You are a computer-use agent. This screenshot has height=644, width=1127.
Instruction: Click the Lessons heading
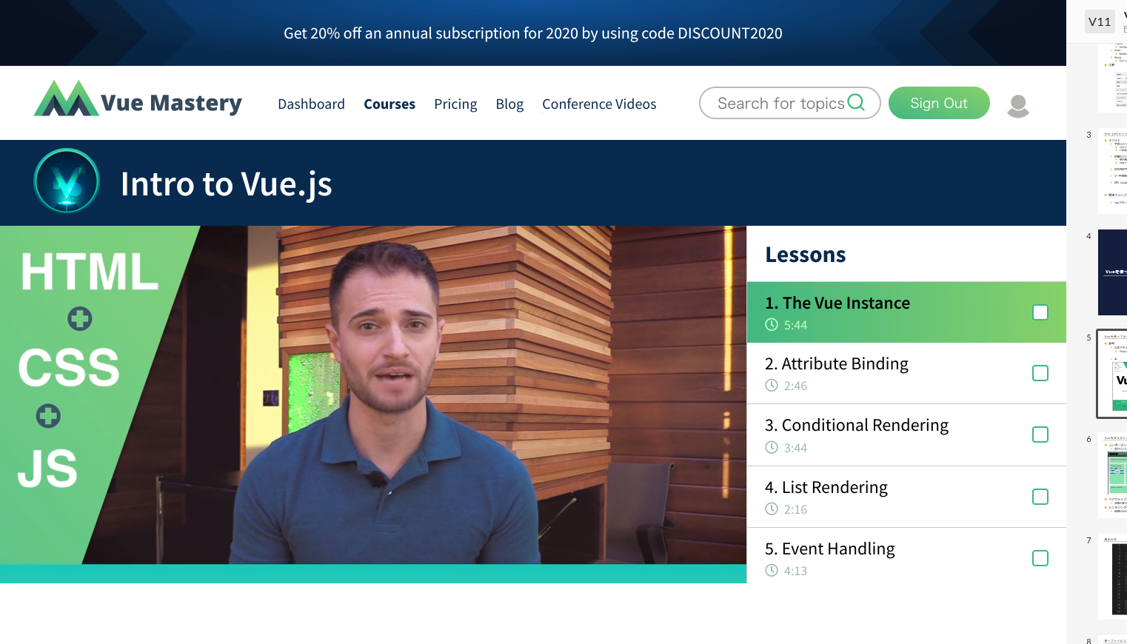pyautogui.click(x=806, y=255)
